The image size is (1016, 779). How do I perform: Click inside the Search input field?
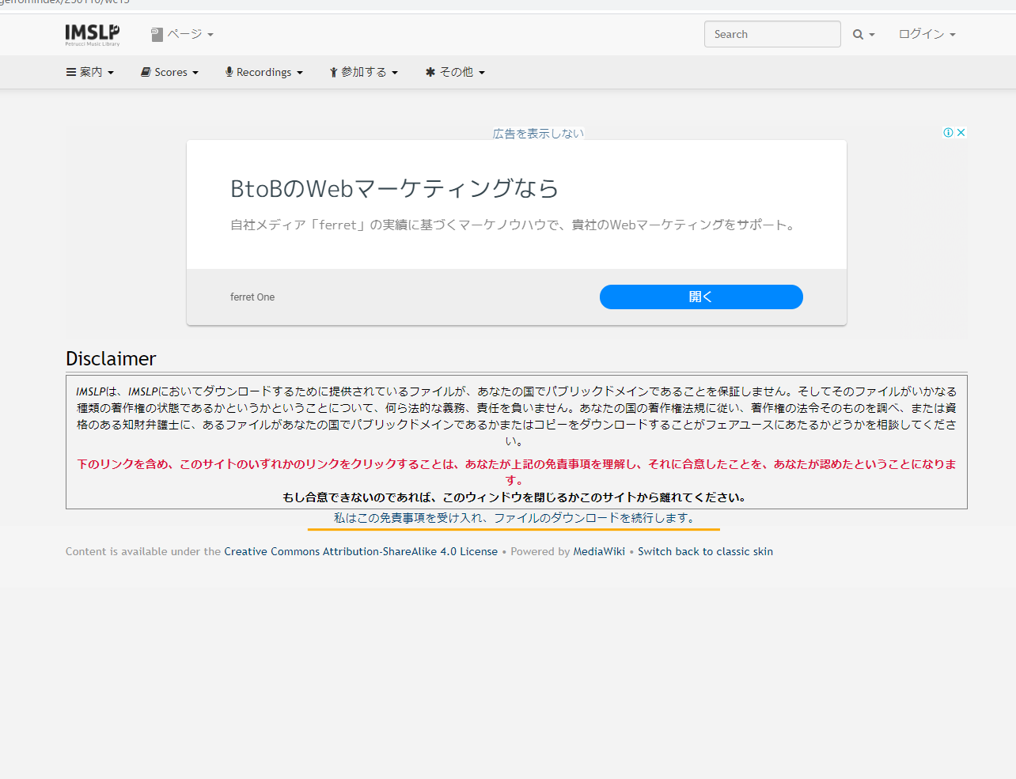771,34
